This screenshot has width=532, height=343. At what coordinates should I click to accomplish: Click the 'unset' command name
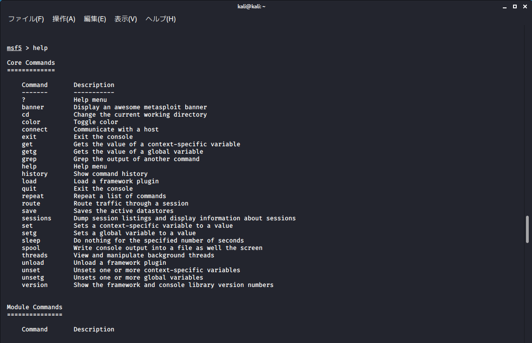pyautogui.click(x=31, y=270)
